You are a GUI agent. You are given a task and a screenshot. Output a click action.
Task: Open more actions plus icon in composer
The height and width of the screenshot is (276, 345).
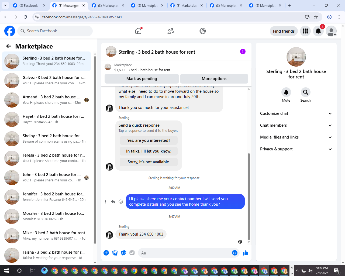(106, 253)
